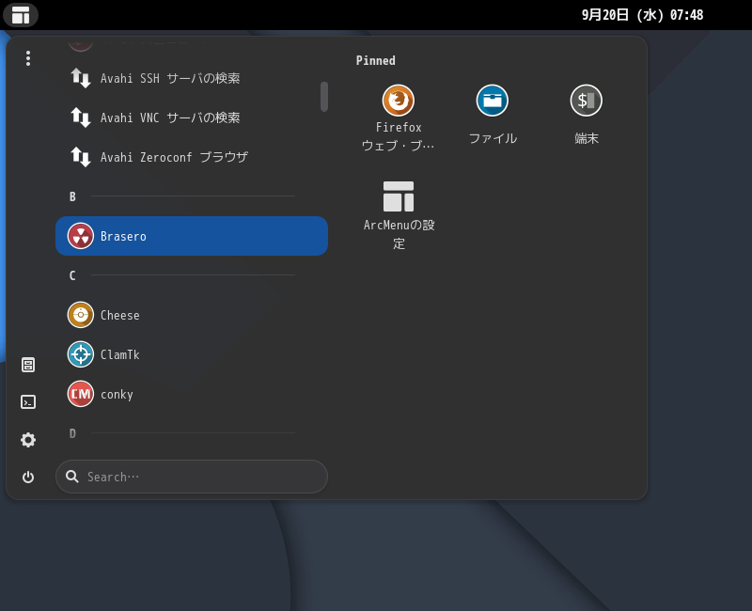This screenshot has width=752, height=611.
Task: Click the magnifier icon in search box
Action: tap(72, 477)
